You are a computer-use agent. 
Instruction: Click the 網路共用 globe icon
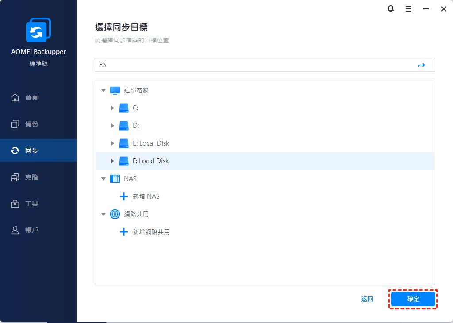[115, 214]
